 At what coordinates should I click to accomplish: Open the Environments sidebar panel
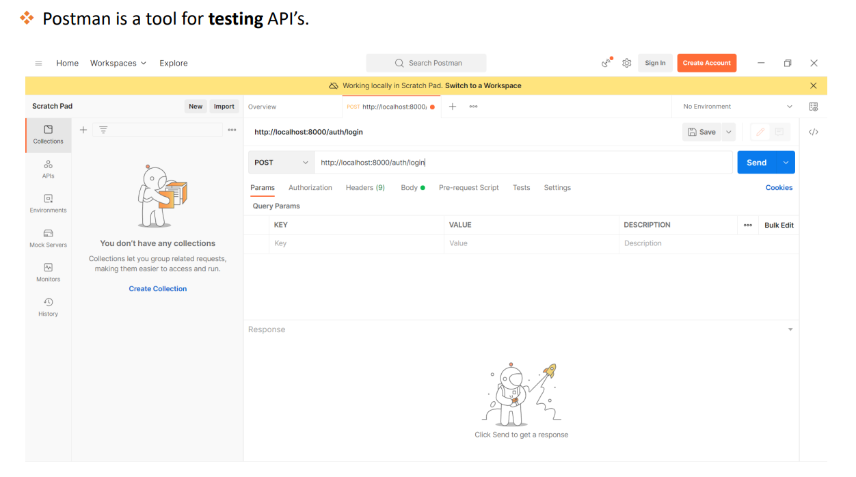point(49,204)
